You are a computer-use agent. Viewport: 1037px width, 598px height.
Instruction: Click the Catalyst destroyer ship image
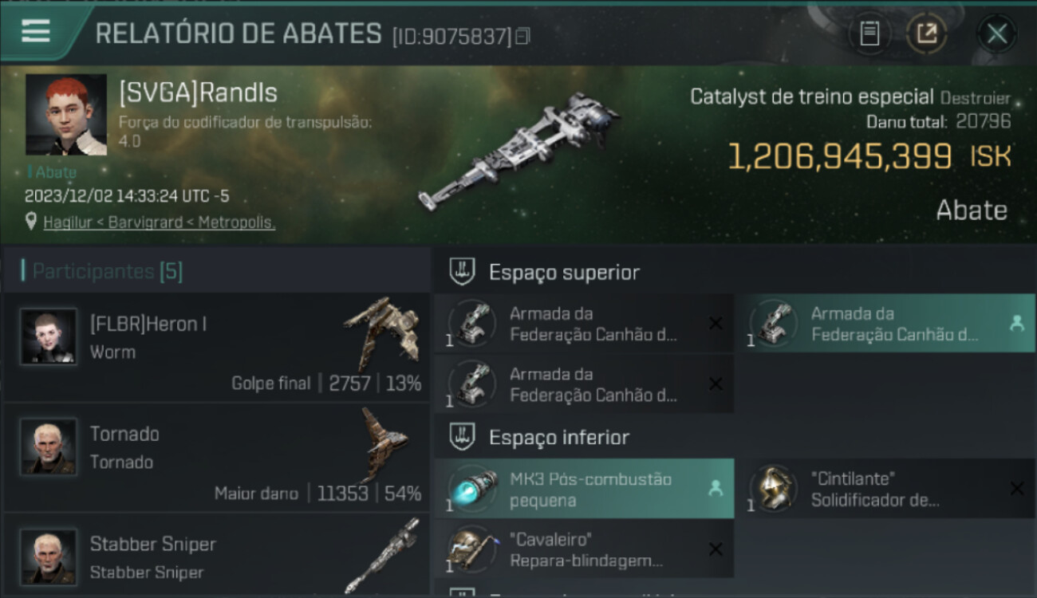point(518,151)
